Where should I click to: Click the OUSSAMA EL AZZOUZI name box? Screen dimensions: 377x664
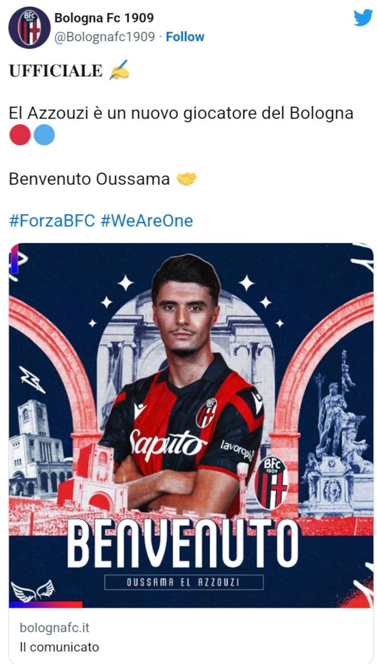pos(184,582)
